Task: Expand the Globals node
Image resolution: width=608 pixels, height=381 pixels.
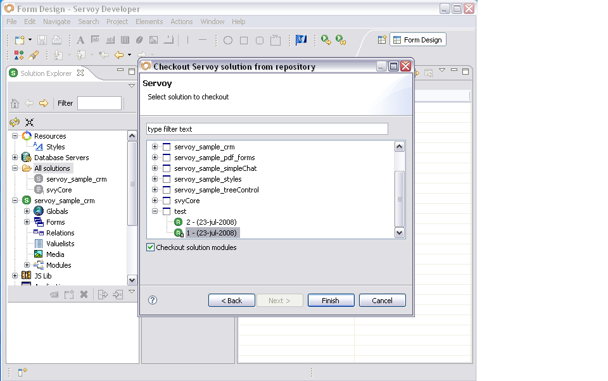Action: [x=27, y=211]
